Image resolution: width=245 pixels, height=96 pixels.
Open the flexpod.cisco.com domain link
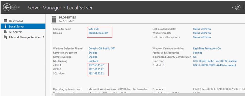click(98, 33)
